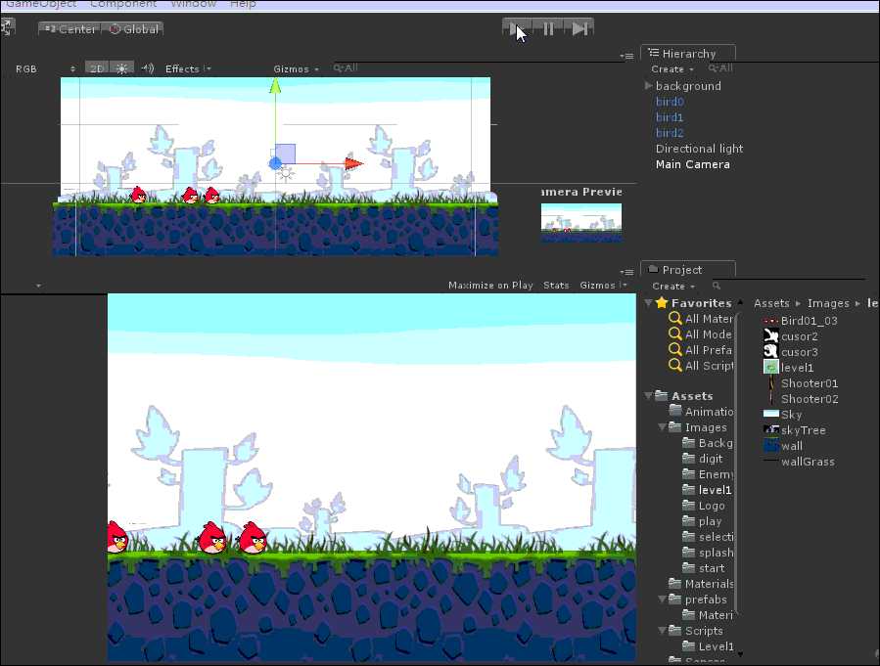
Task: Select bird2 in the Hierarchy
Action: 670,133
